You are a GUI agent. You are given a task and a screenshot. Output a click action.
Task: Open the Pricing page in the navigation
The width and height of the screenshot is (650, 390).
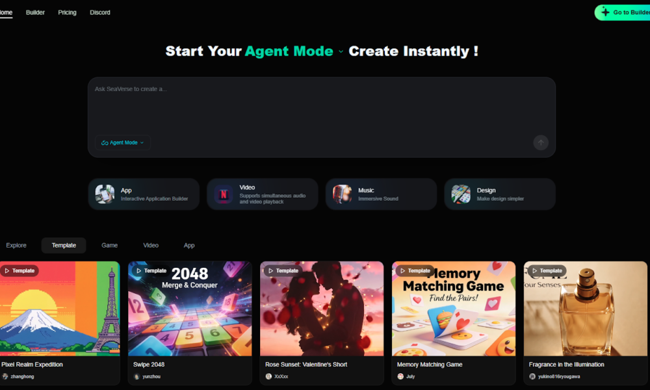[x=67, y=12]
